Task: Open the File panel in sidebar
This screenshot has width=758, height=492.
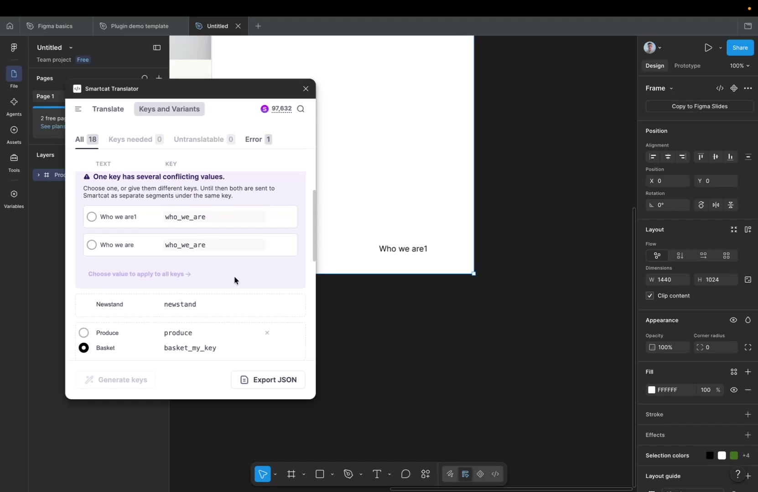Action: click(14, 77)
